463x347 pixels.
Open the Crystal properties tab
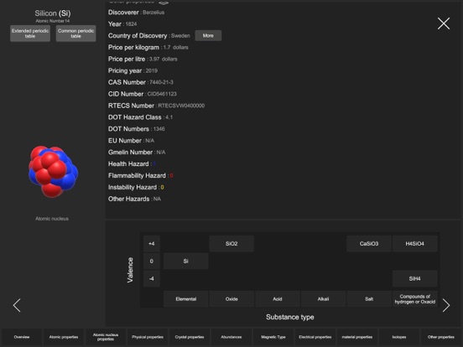(190, 337)
